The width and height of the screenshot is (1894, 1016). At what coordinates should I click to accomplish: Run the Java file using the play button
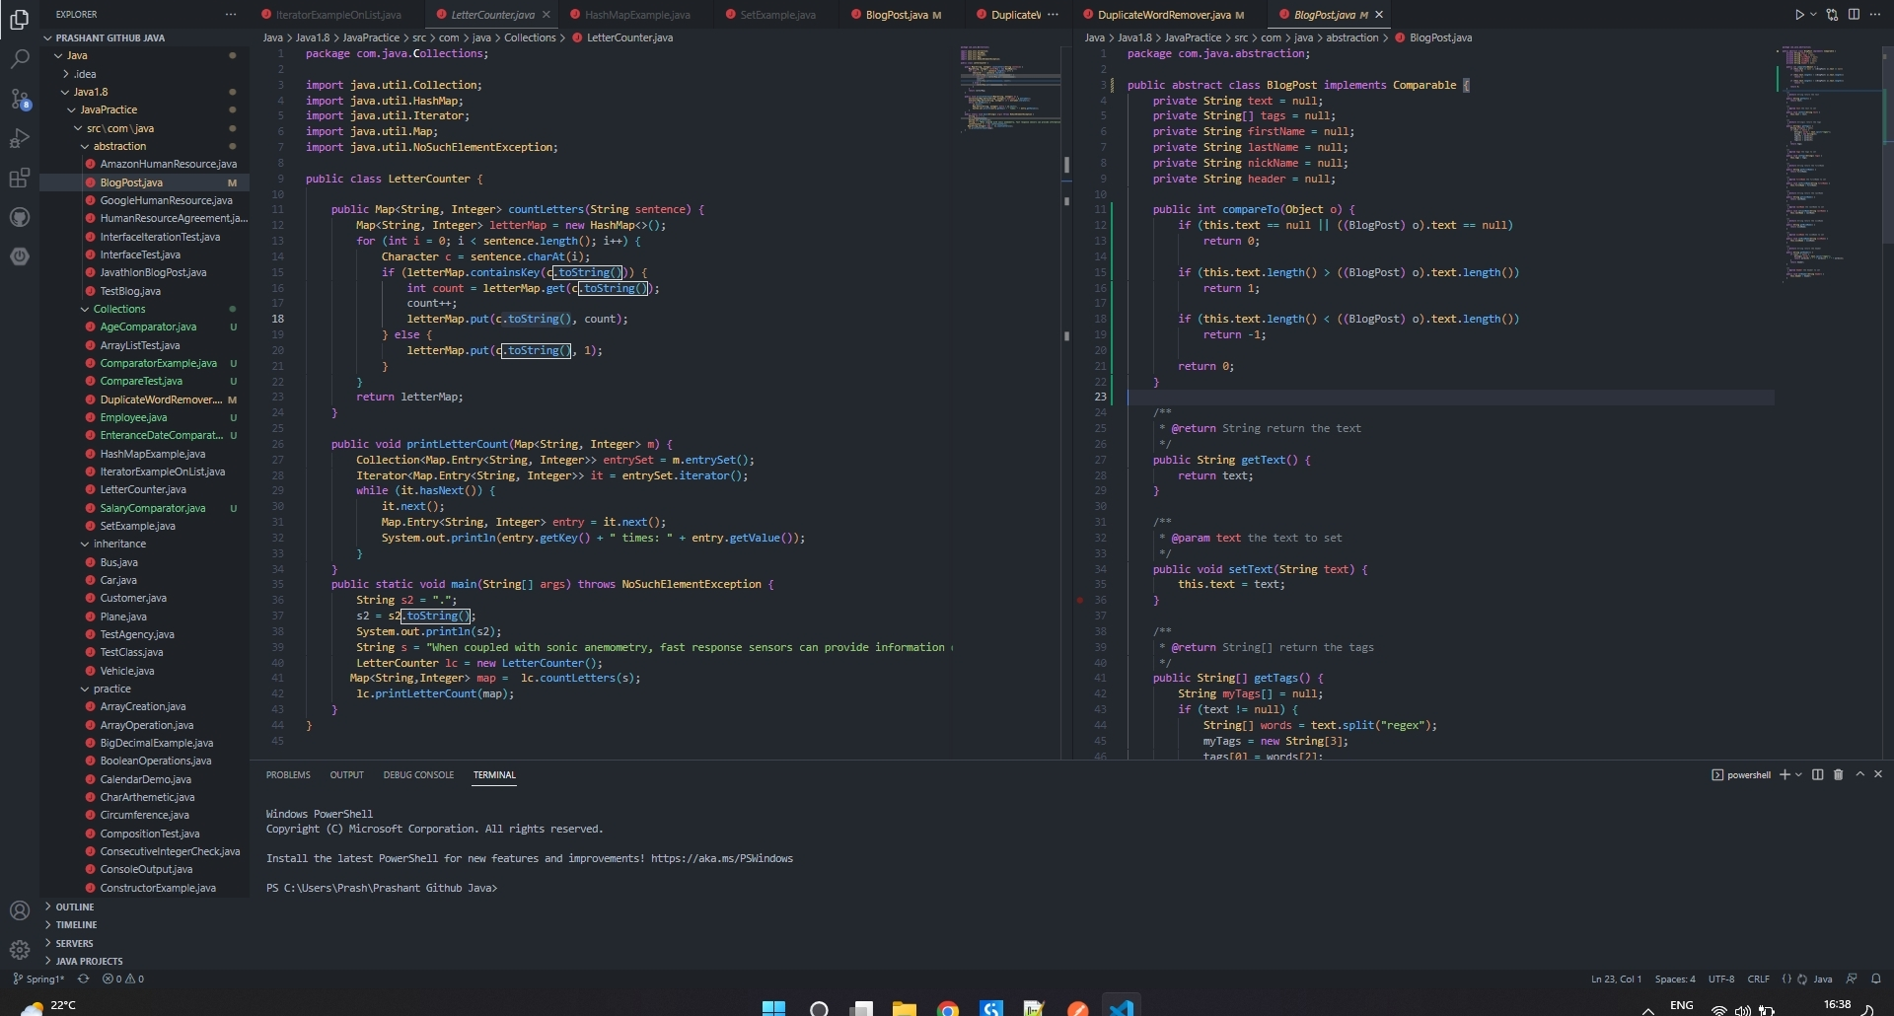(x=1799, y=14)
